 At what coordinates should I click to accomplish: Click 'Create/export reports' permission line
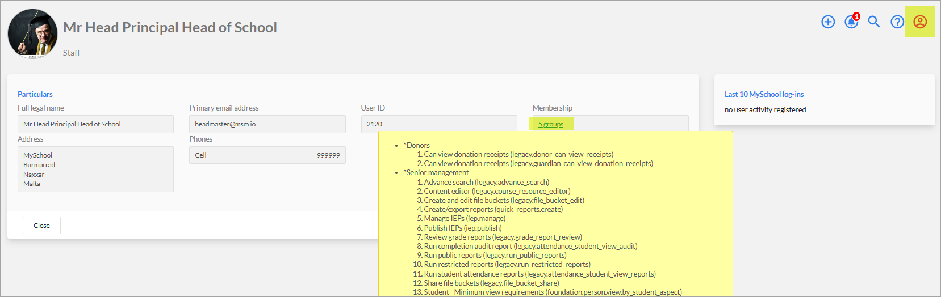point(493,209)
